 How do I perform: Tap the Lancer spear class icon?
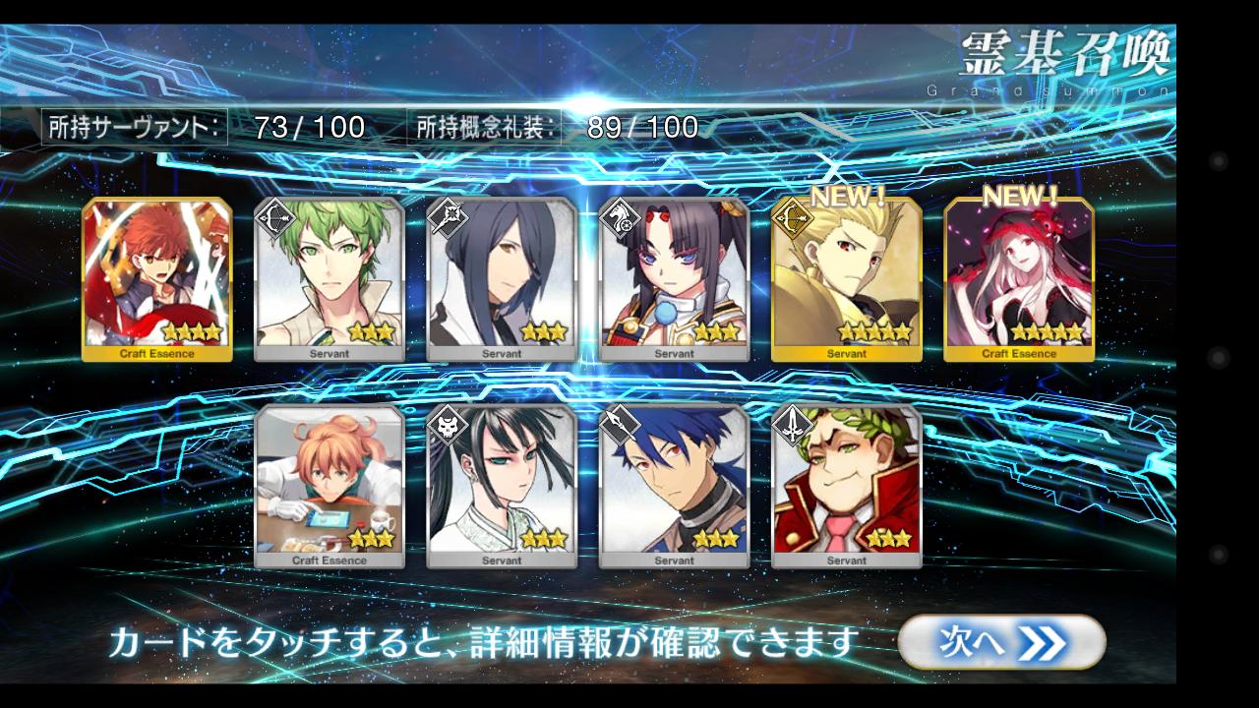619,424
